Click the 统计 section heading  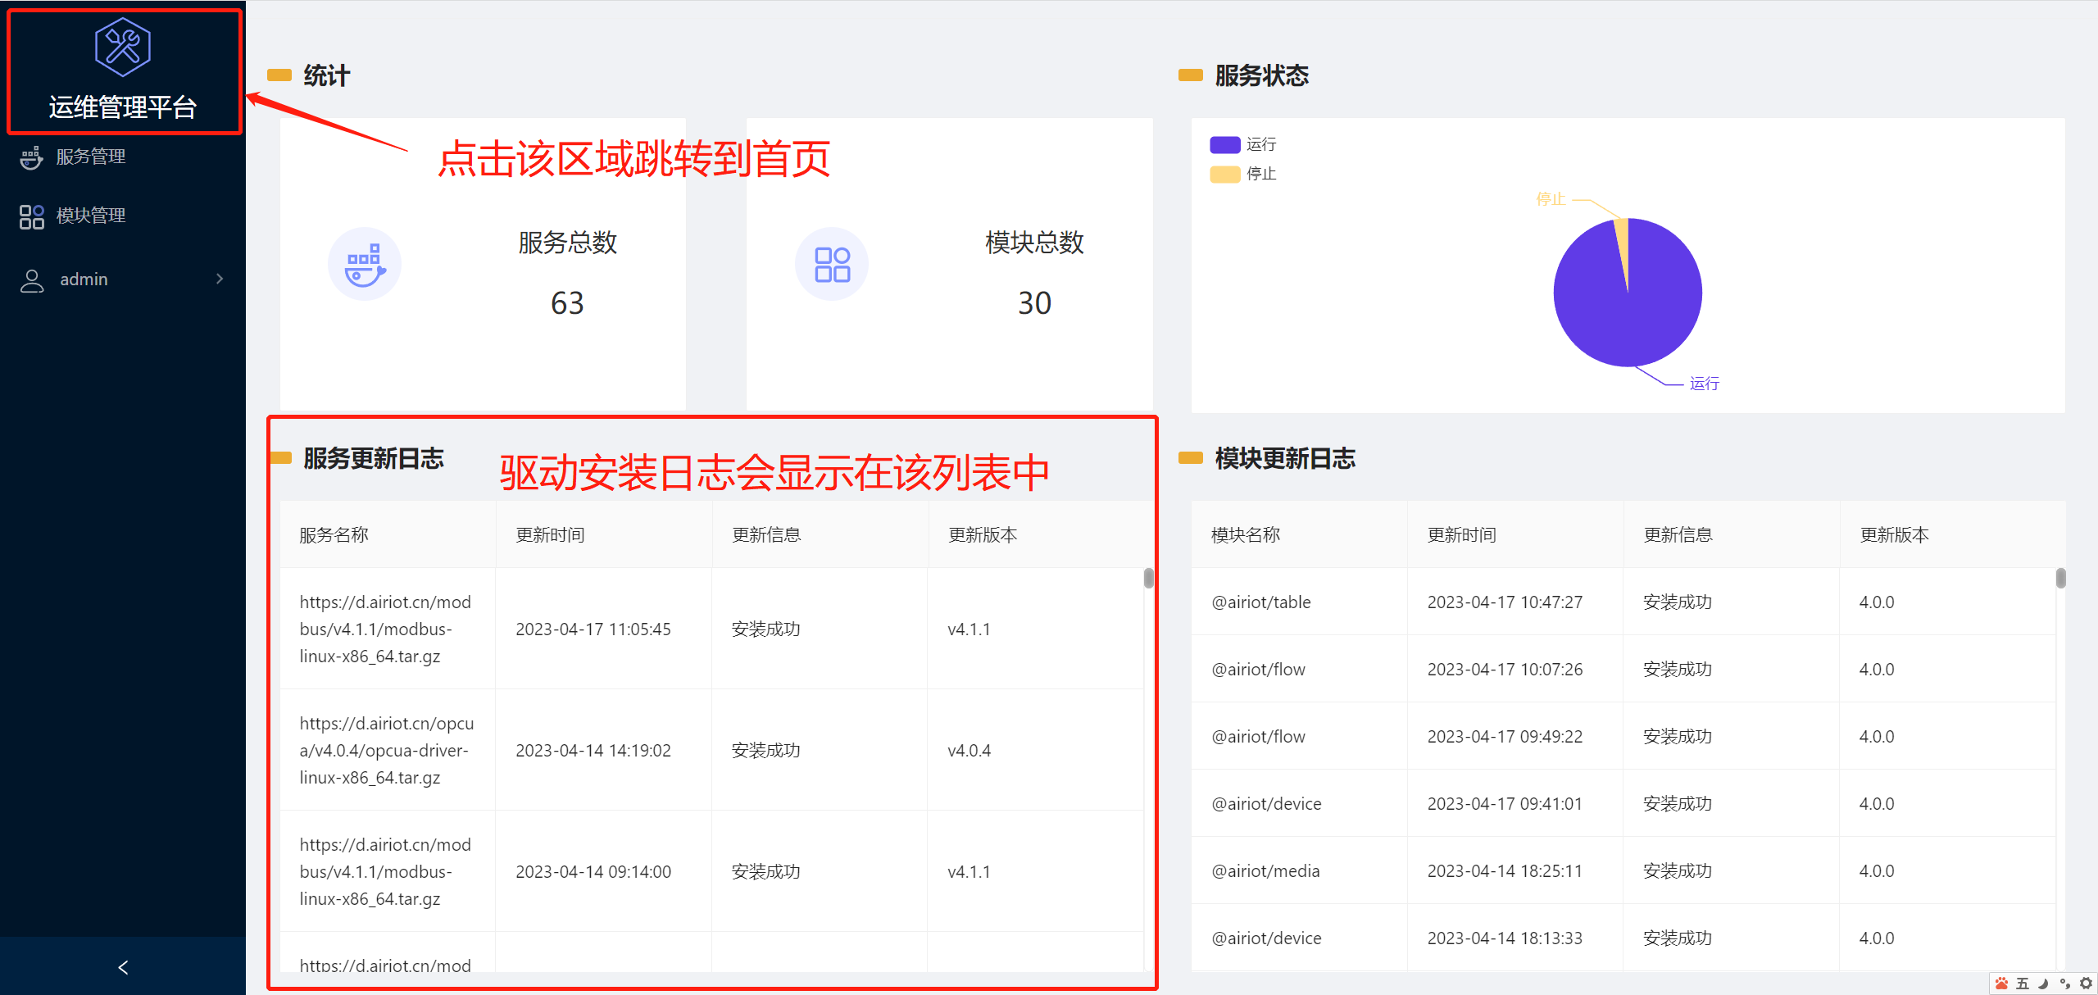click(x=327, y=76)
